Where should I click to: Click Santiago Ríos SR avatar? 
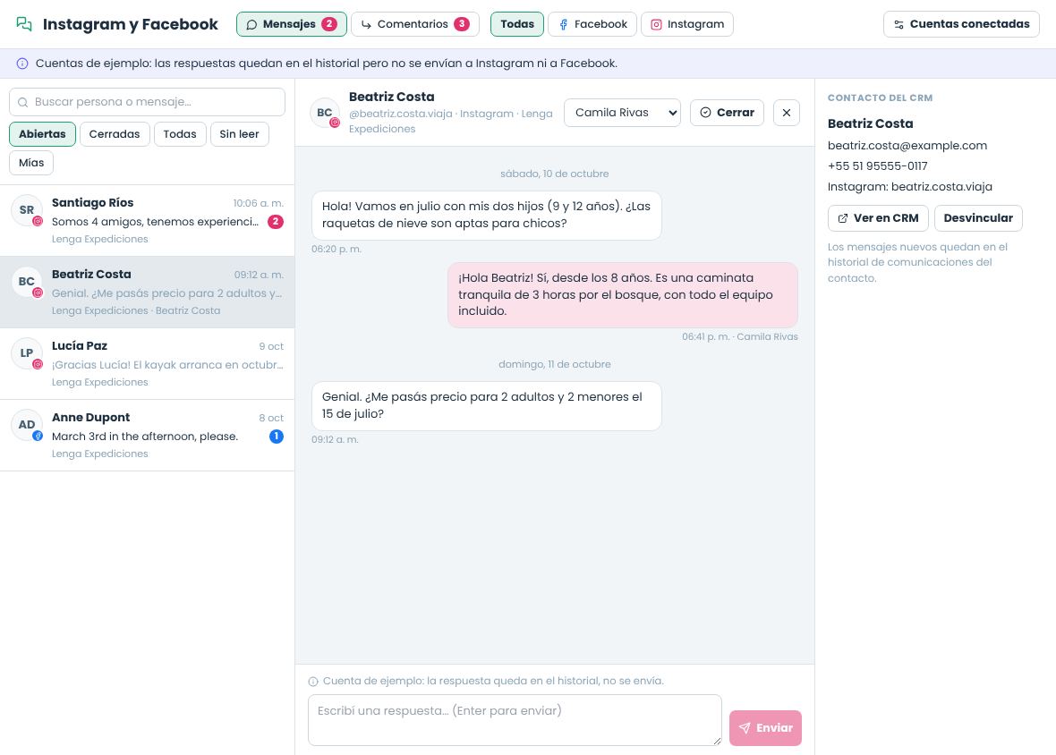(26, 210)
